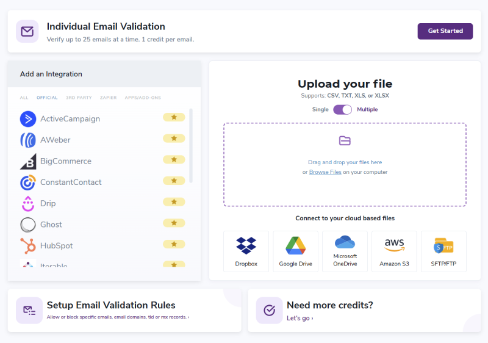488x343 pixels.
Task: Show ALL integrations tab
Action: click(x=24, y=98)
